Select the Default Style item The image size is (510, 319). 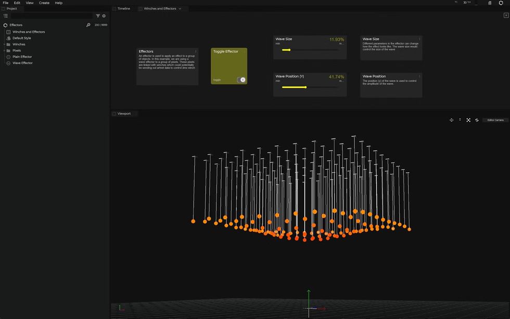pos(22,38)
